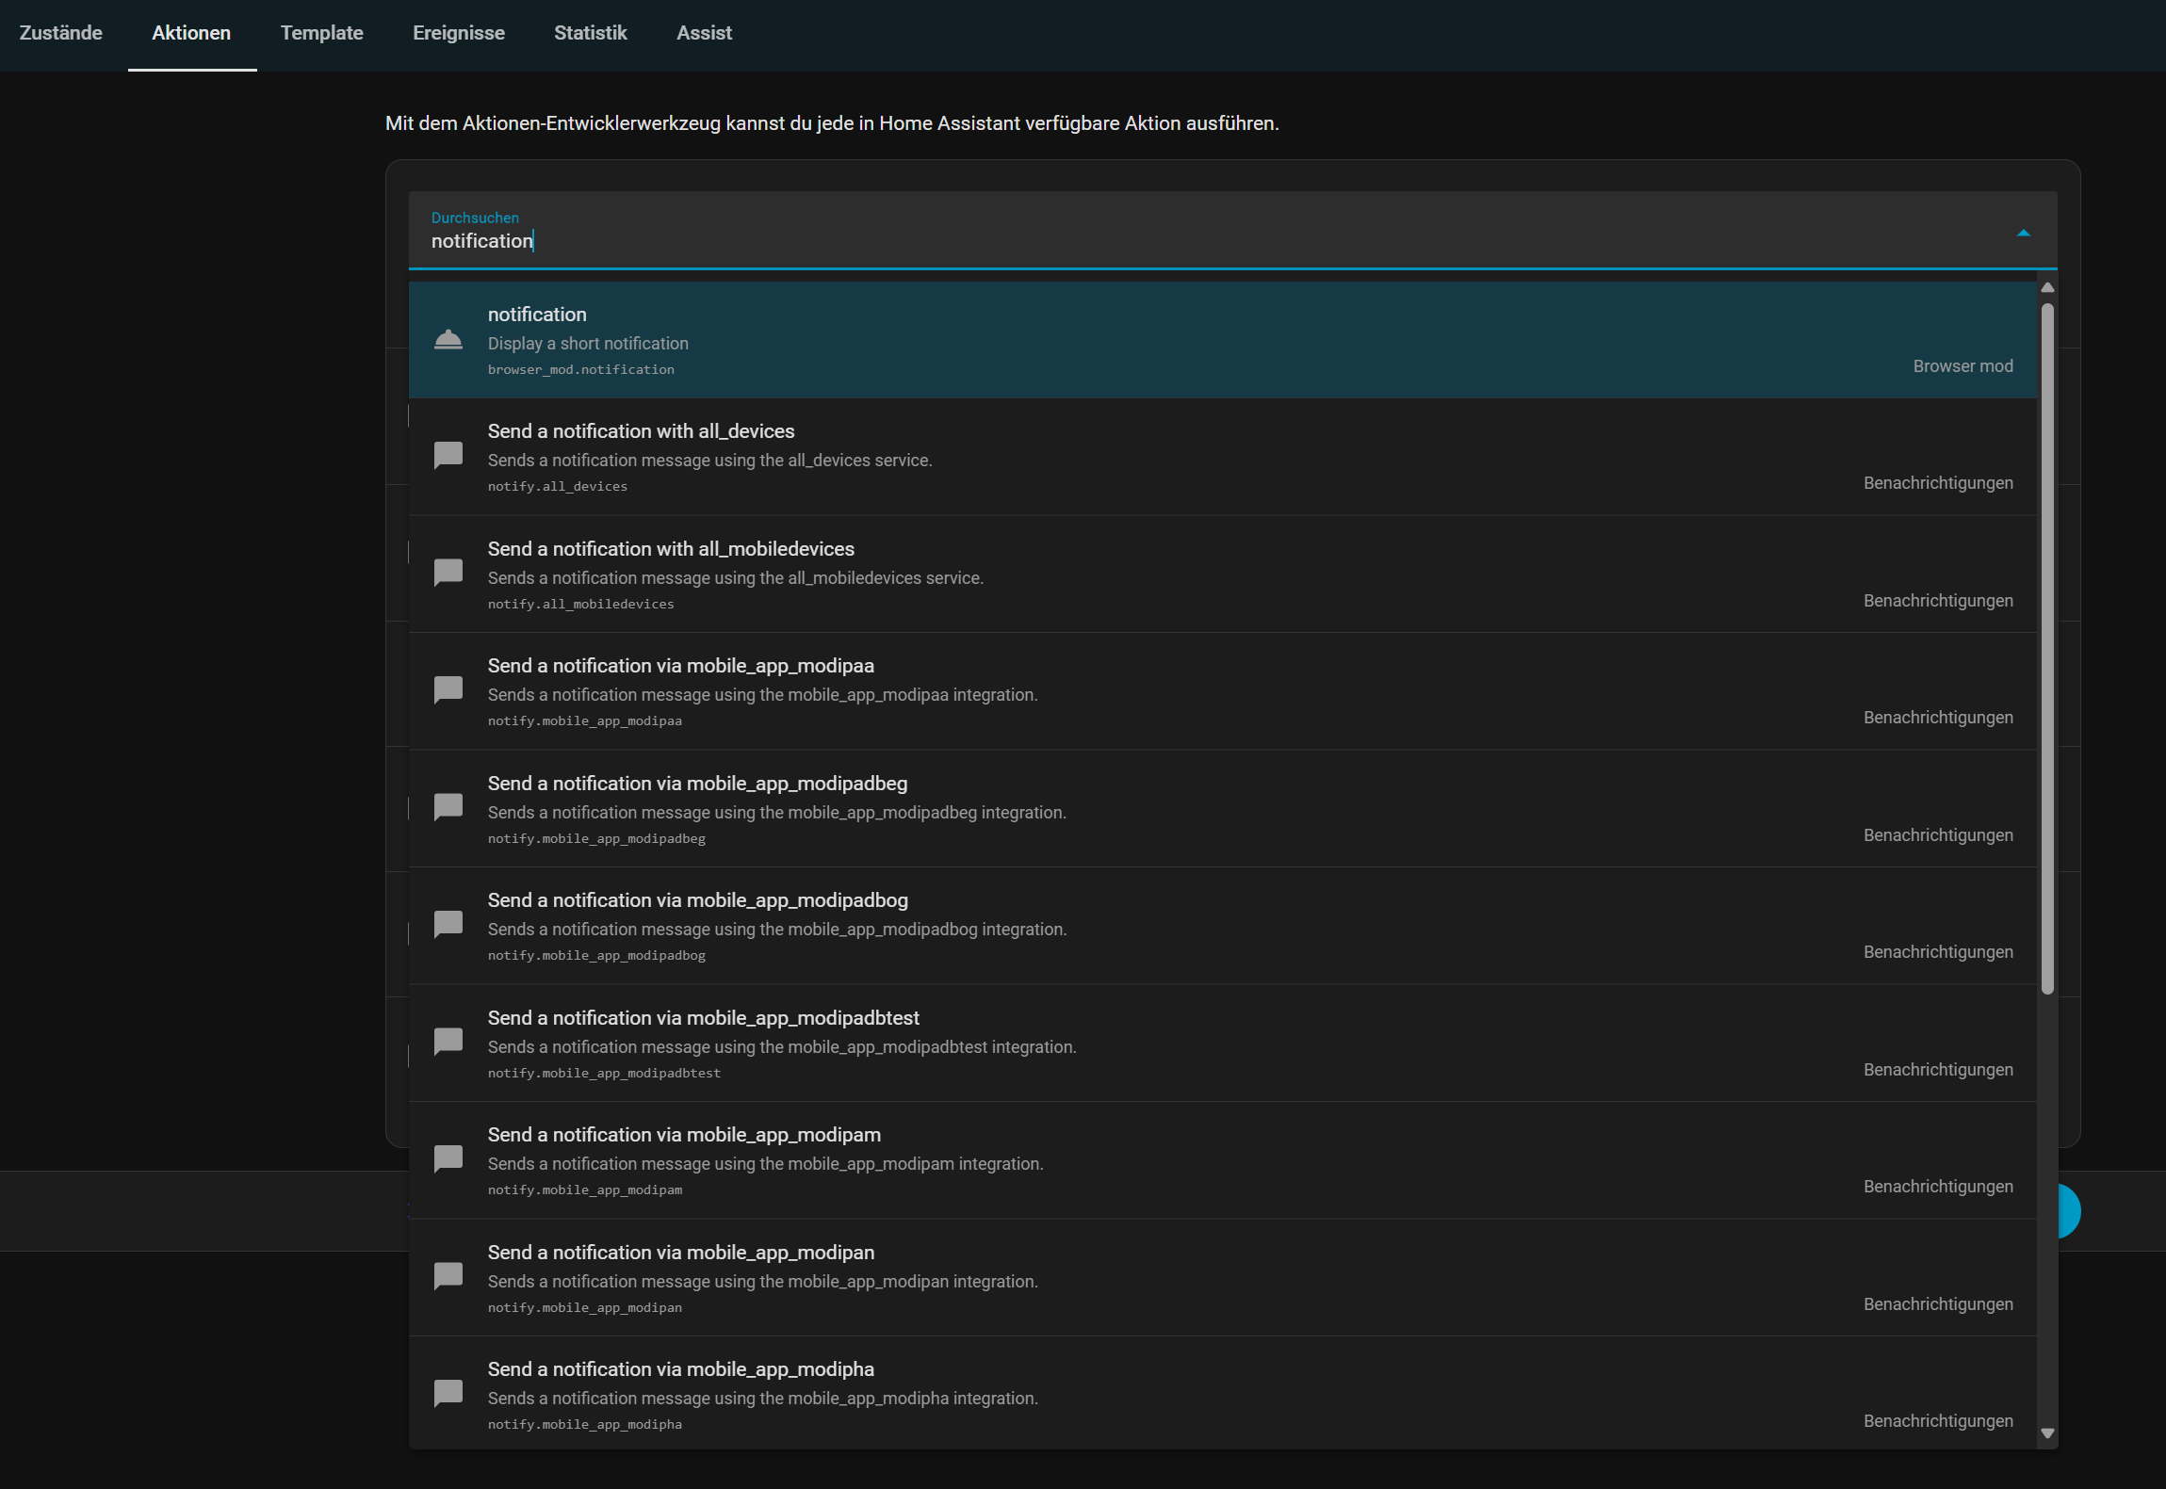The image size is (2166, 1489).
Task: Collapse the action search dropdown arrow
Action: [x=2023, y=233]
